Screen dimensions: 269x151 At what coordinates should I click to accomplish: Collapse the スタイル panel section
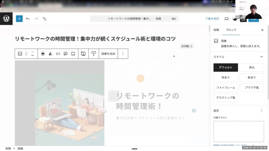pos(261,57)
